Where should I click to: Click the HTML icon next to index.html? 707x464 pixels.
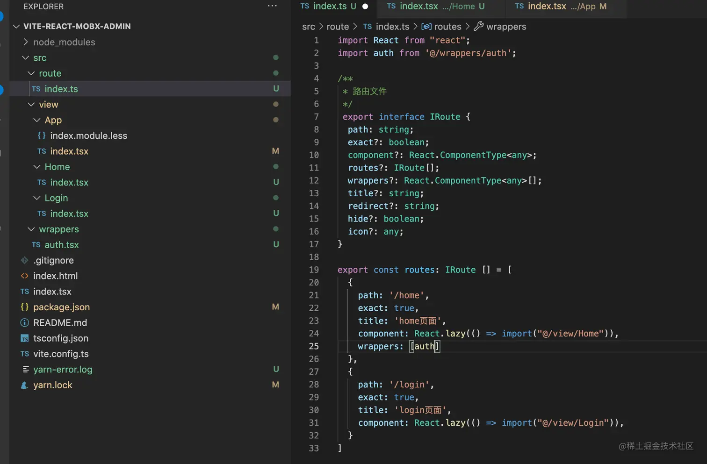point(25,276)
